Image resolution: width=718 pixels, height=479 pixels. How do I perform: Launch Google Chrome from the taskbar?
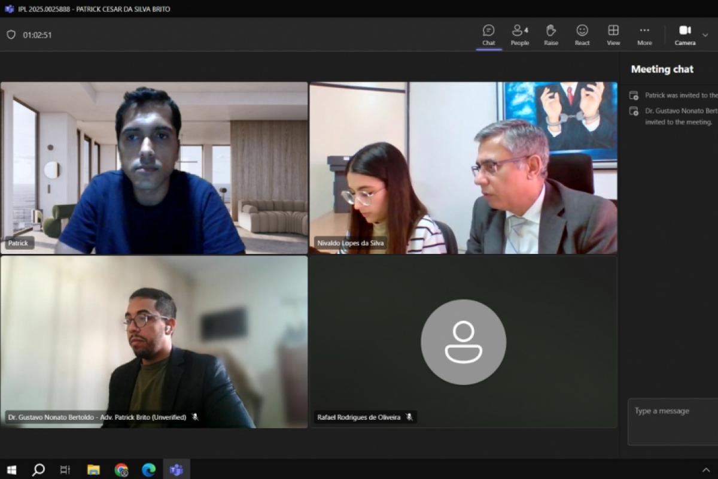(121, 469)
